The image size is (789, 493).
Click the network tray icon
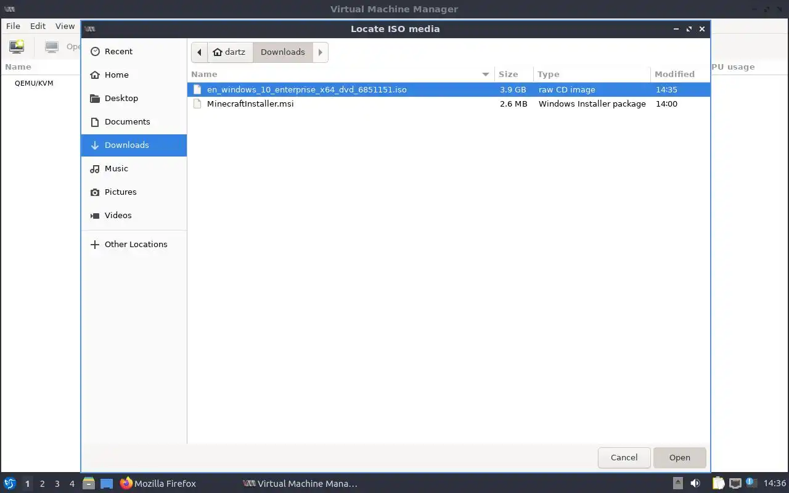(x=735, y=483)
